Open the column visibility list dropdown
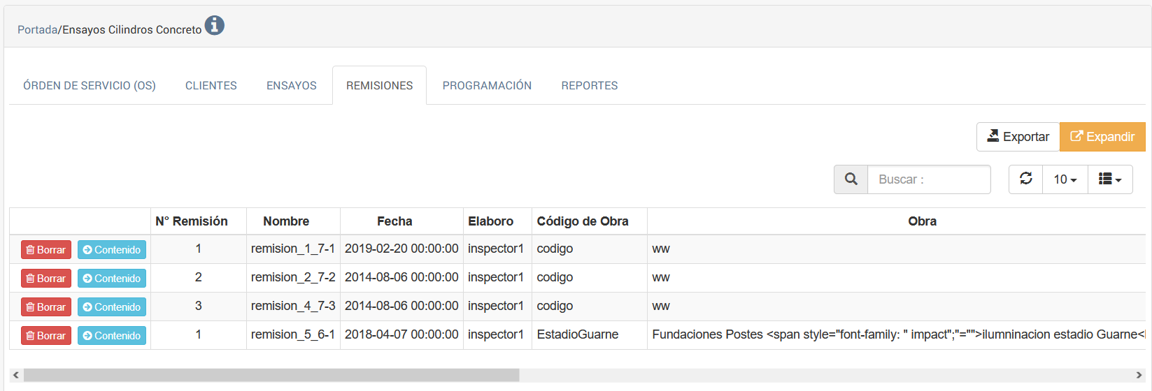Image resolution: width=1152 pixels, height=391 pixels. point(1110,179)
